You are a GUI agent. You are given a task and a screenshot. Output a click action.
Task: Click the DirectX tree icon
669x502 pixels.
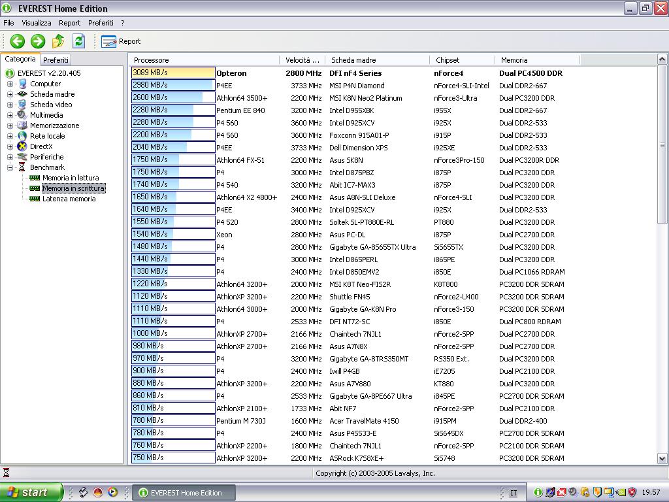22,146
